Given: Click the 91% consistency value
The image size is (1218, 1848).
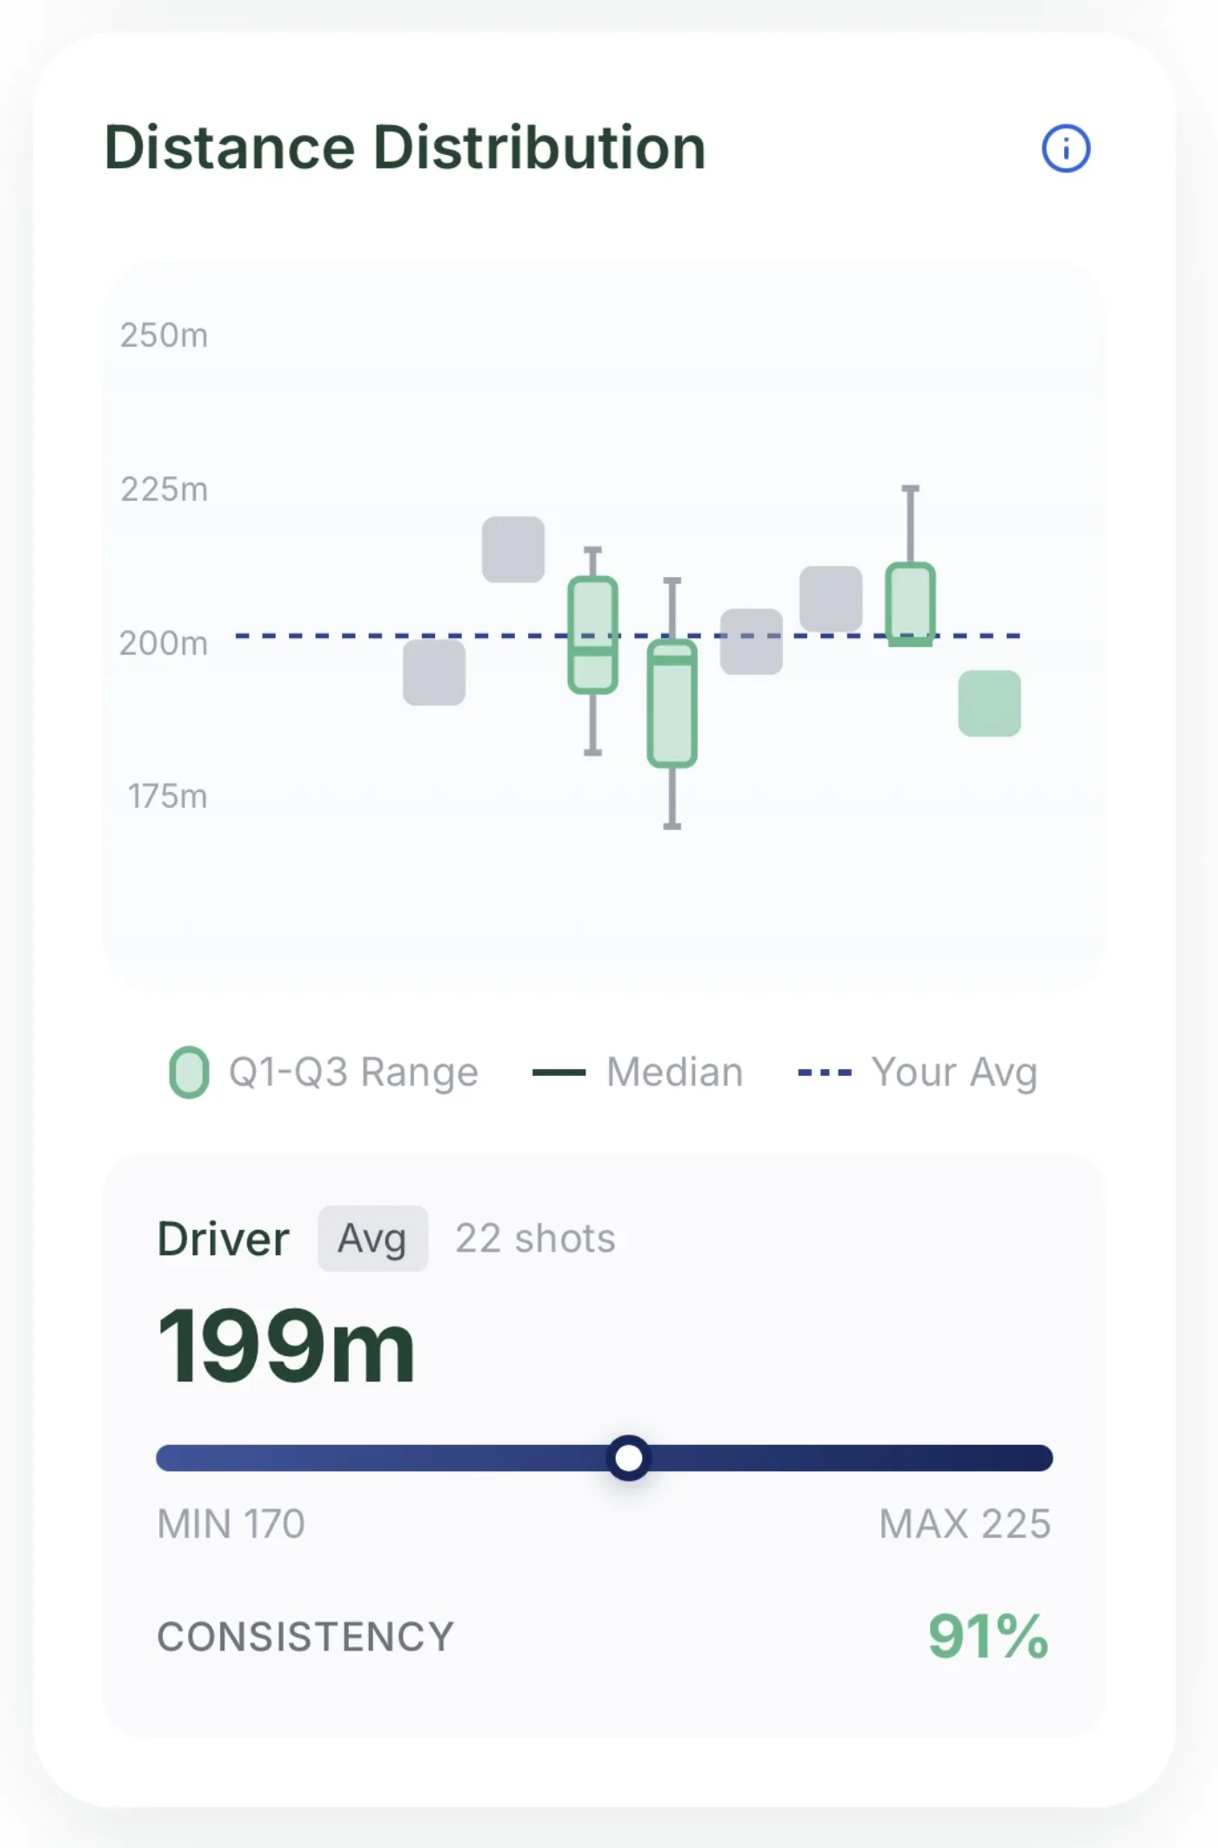Looking at the screenshot, I should point(988,1636).
